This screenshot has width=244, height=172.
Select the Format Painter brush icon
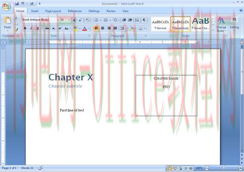click(x=16, y=30)
